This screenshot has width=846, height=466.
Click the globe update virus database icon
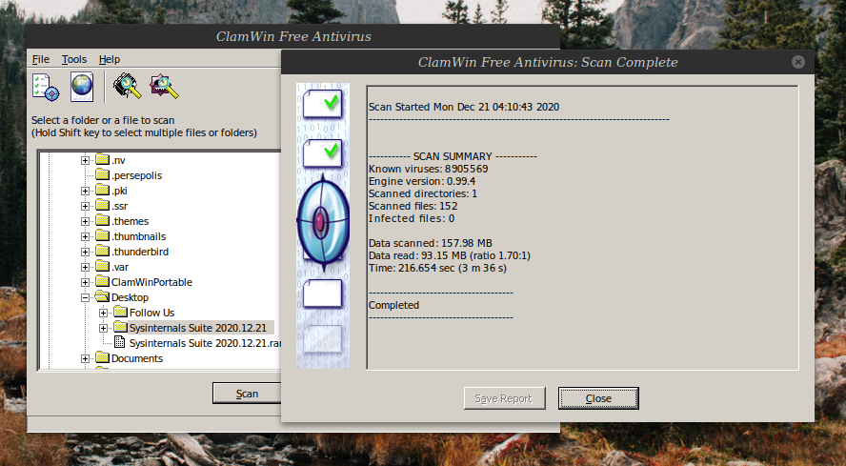(82, 87)
